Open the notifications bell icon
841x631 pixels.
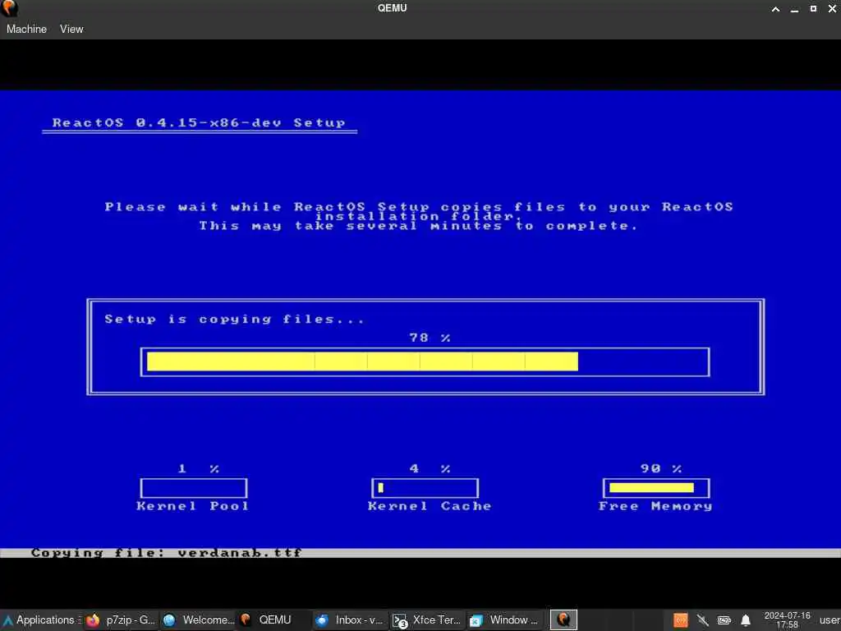pos(746,620)
